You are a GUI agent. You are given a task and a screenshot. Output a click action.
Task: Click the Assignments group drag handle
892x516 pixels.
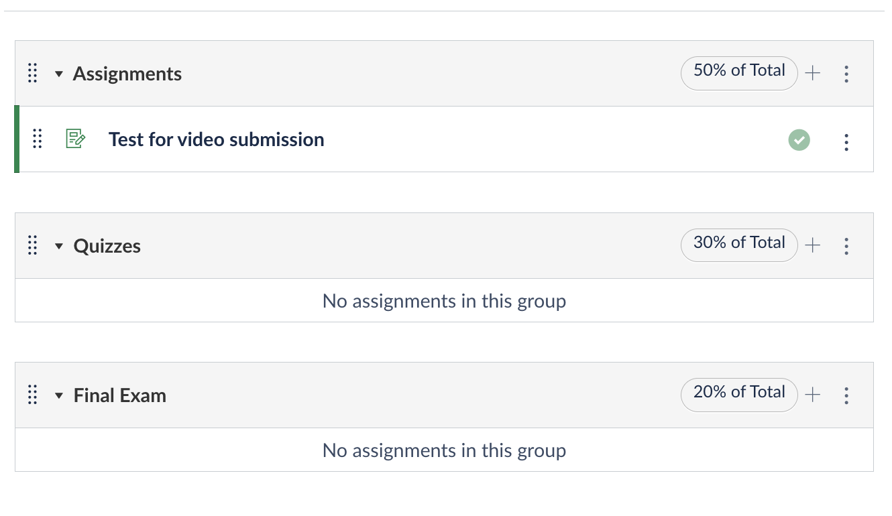pos(32,74)
